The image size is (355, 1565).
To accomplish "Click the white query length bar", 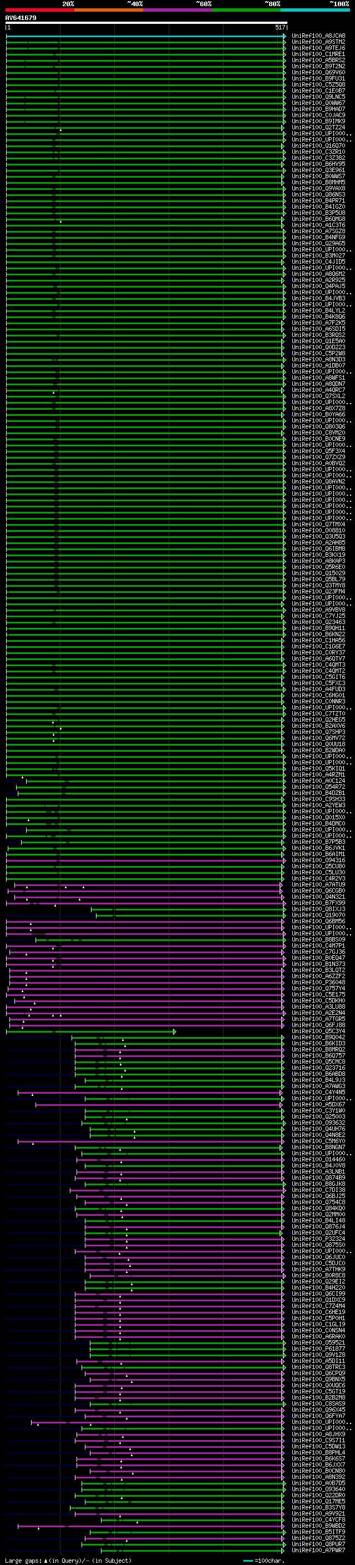I will tap(146, 23).
